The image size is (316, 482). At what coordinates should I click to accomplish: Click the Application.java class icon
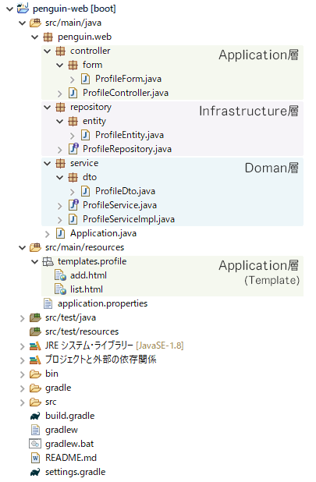pos(60,233)
